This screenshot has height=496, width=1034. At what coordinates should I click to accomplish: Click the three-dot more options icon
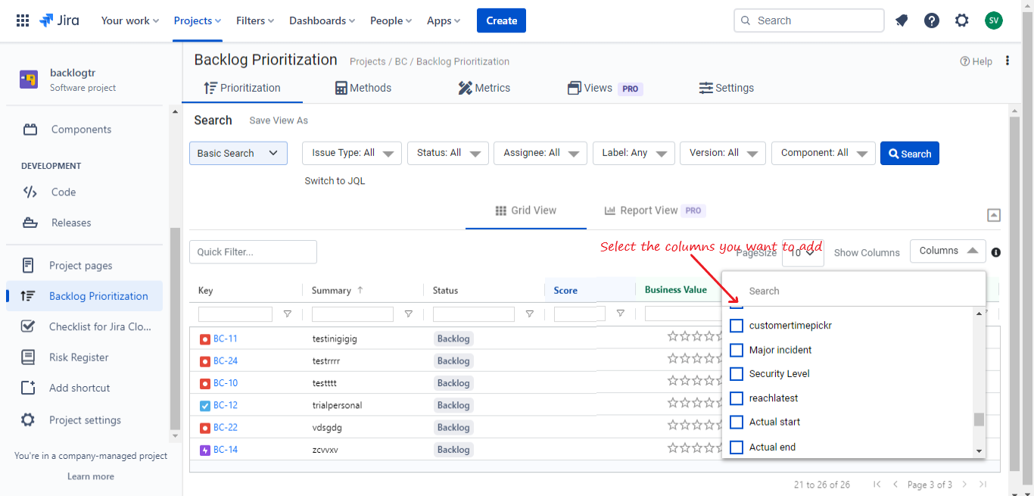pos(1008,61)
